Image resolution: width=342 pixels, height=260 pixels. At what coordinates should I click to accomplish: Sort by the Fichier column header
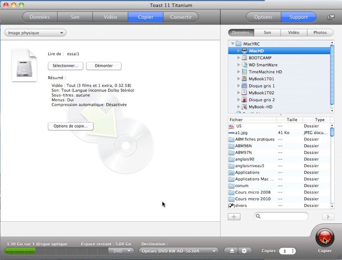(252, 120)
